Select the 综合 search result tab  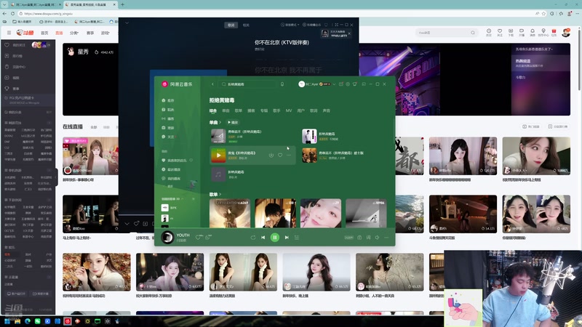(213, 110)
